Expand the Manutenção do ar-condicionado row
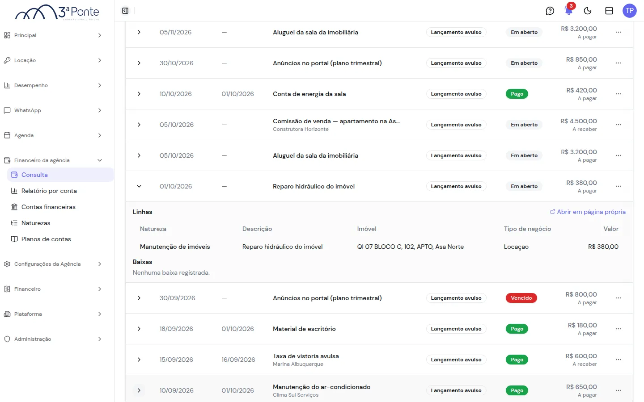 pyautogui.click(x=139, y=390)
